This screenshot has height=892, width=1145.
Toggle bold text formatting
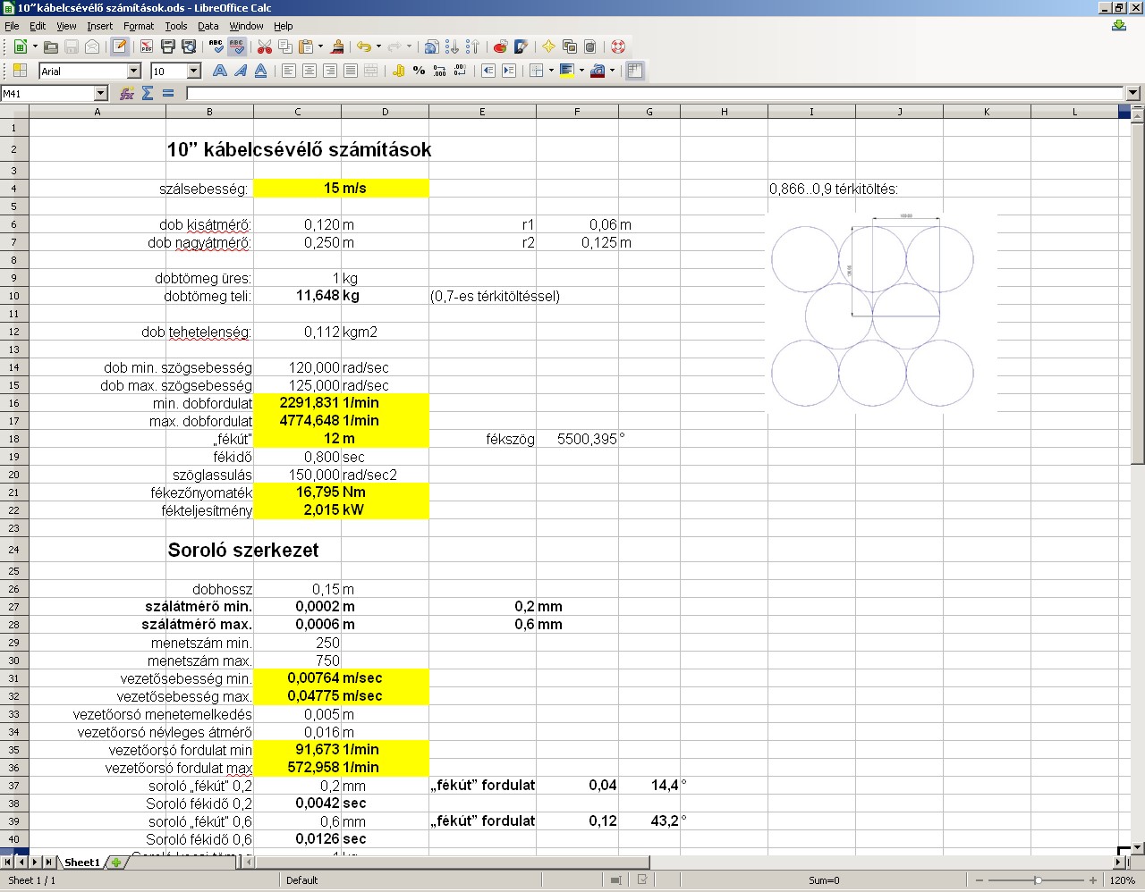point(219,71)
